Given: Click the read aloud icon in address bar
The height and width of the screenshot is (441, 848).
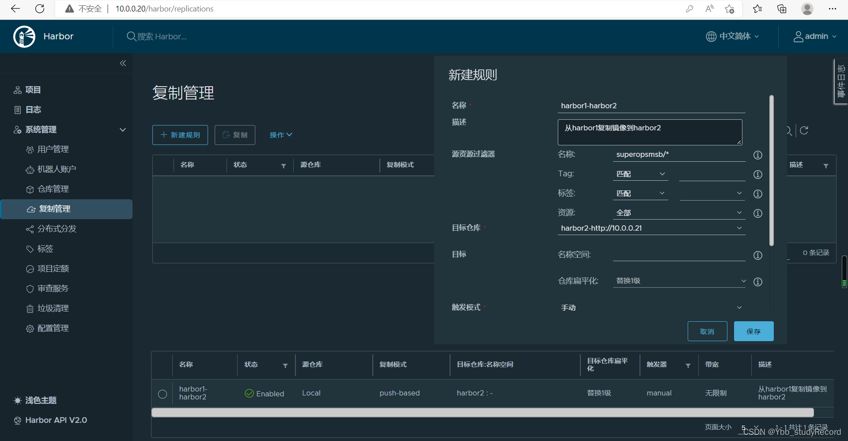Looking at the screenshot, I should (709, 9).
